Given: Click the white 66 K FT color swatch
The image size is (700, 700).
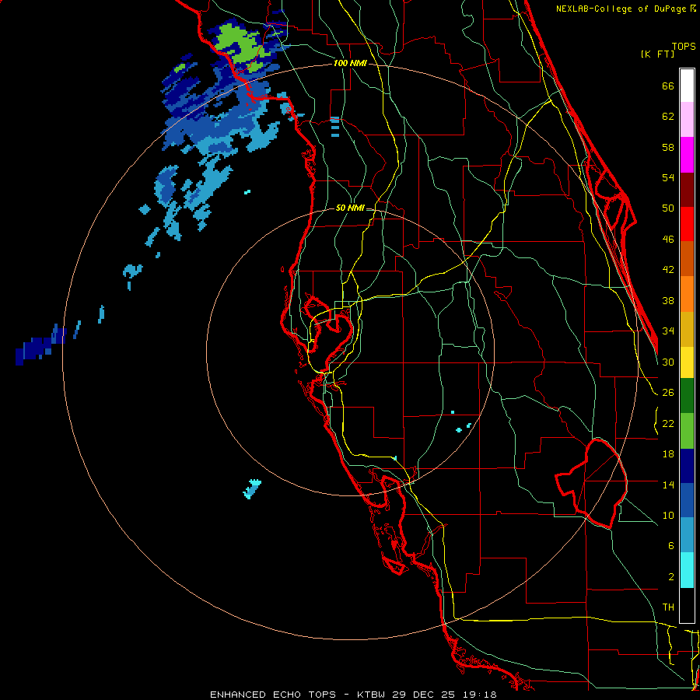Looking at the screenshot, I should pyautogui.click(x=687, y=86).
